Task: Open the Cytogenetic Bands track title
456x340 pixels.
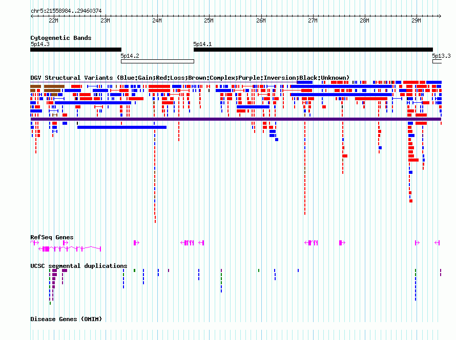Action: tap(61, 38)
